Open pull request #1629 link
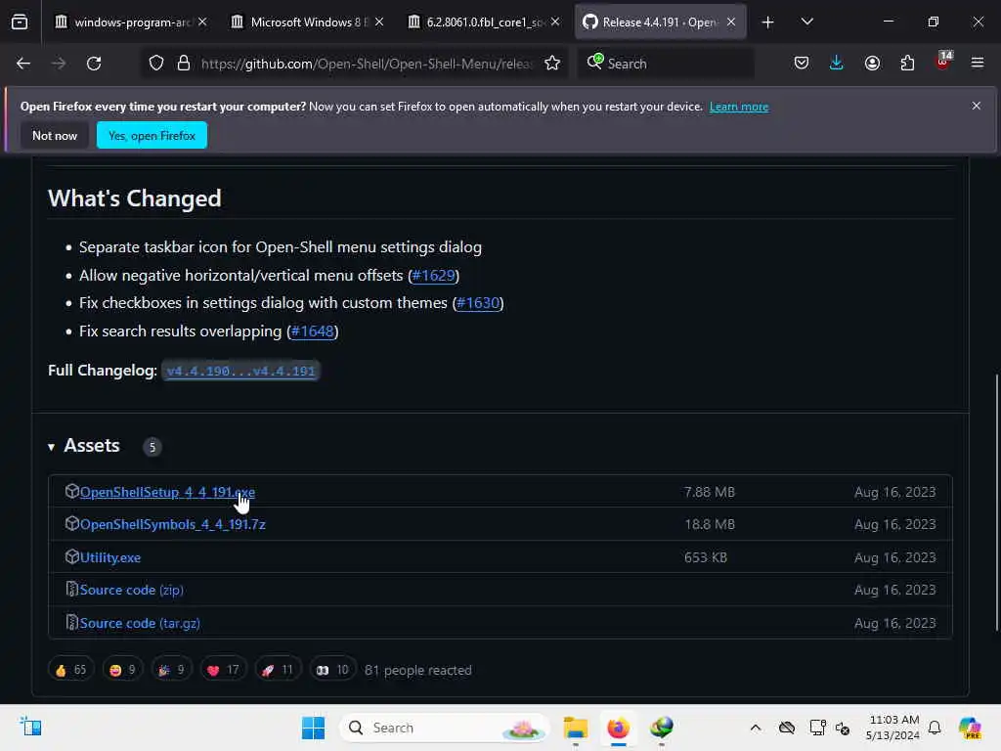 tap(433, 275)
